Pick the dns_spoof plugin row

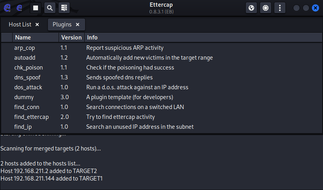(27, 77)
